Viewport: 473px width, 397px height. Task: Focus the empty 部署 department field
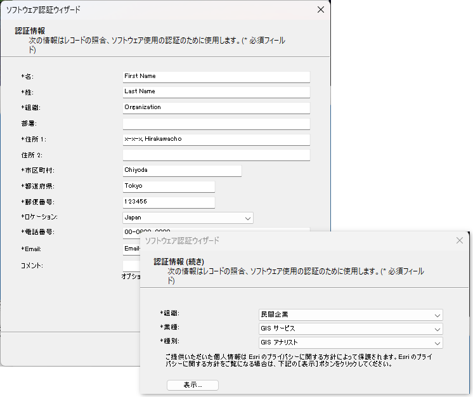216,124
